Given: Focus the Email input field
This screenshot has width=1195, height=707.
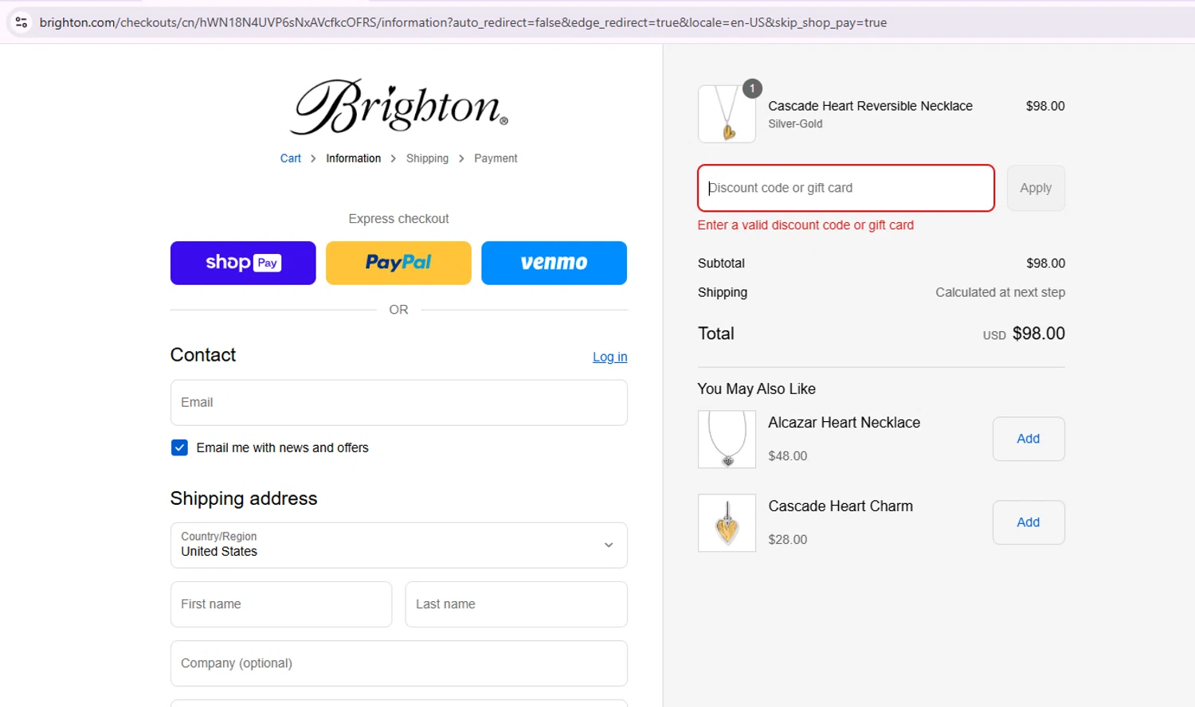Looking at the screenshot, I should click(x=399, y=403).
